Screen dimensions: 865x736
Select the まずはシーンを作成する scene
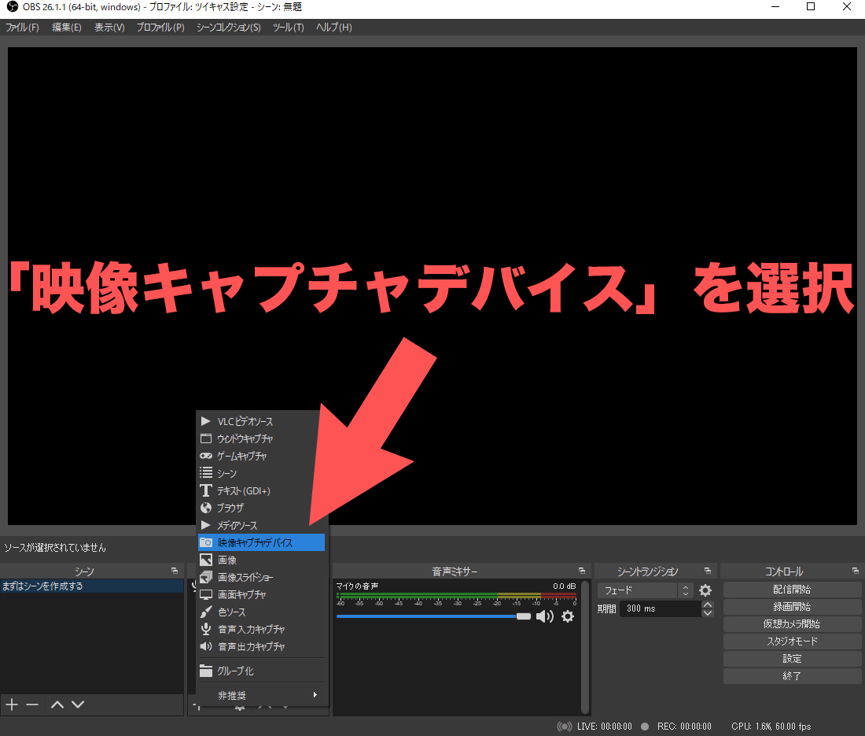(91, 586)
